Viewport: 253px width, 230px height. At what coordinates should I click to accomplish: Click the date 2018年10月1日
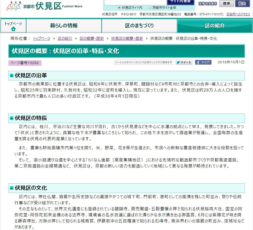231,62
